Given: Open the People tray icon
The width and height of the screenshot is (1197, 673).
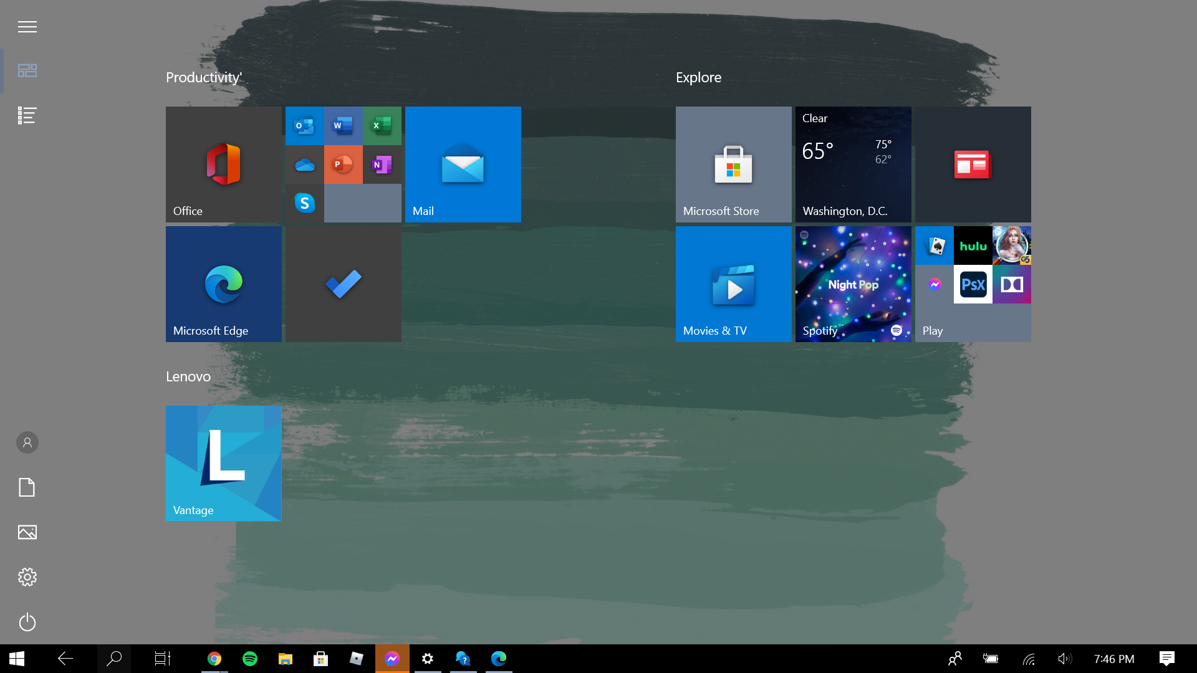Looking at the screenshot, I should pos(955,659).
